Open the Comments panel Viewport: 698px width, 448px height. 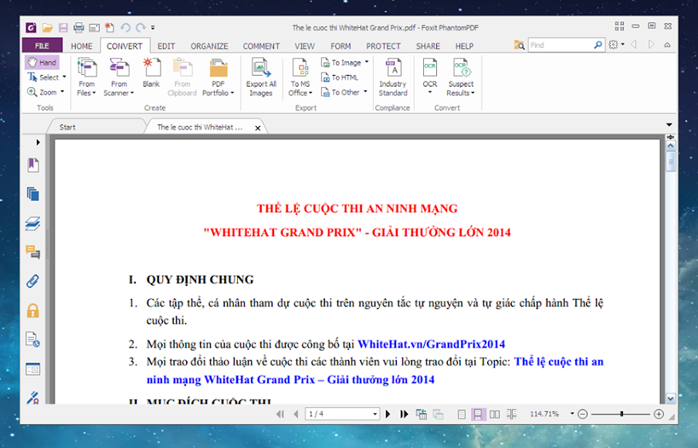[33, 252]
